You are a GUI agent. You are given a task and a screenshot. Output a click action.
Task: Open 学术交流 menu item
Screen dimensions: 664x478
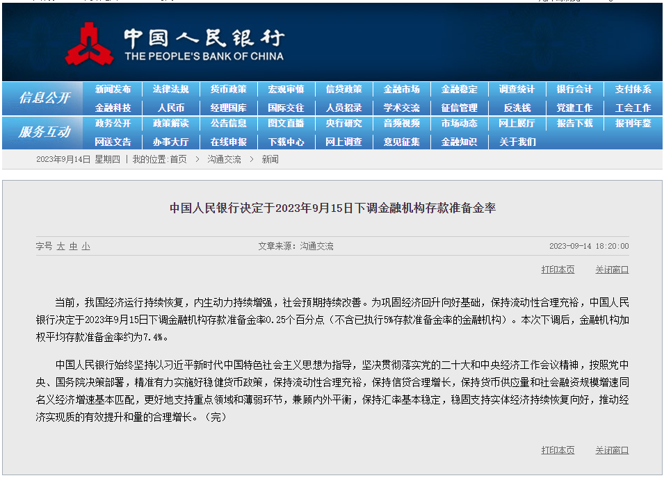pos(401,108)
